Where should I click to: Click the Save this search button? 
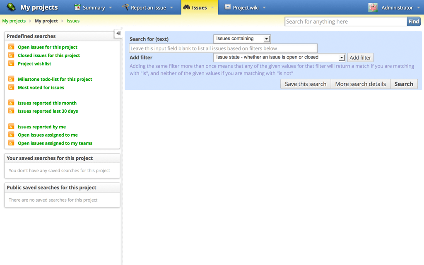pyautogui.click(x=306, y=84)
